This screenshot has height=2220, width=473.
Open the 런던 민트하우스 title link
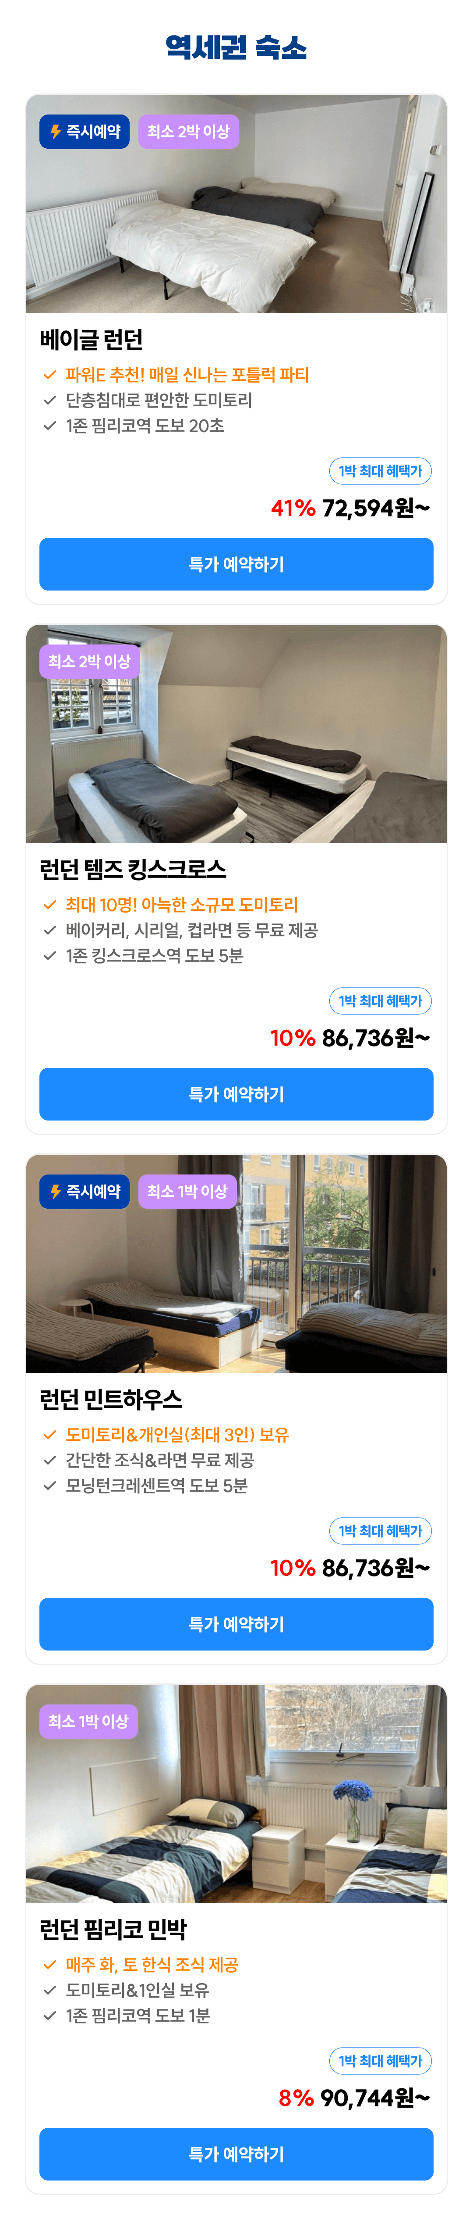(111, 1400)
